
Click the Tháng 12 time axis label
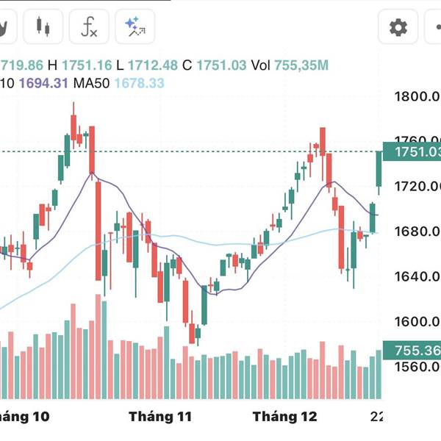pyautogui.click(x=285, y=417)
